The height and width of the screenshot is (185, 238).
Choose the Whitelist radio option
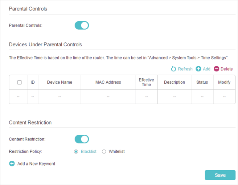point(104,152)
